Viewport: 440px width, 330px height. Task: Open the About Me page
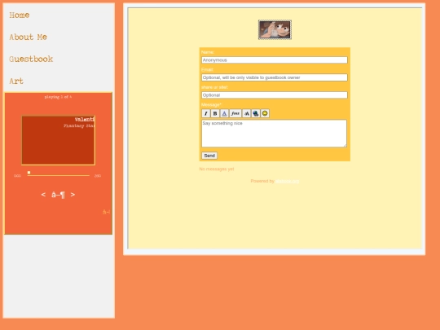point(28,37)
